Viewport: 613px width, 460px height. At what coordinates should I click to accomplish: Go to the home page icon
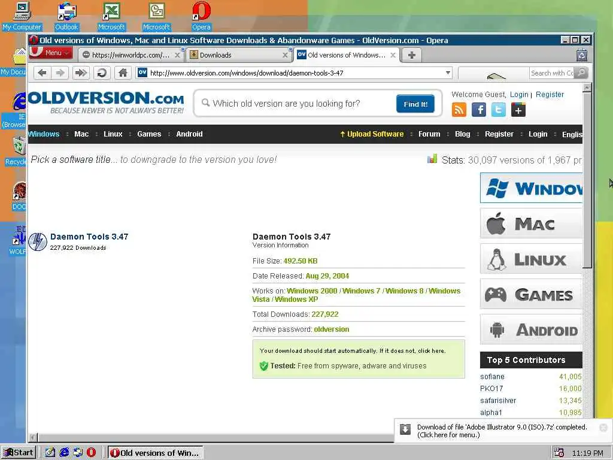(123, 72)
